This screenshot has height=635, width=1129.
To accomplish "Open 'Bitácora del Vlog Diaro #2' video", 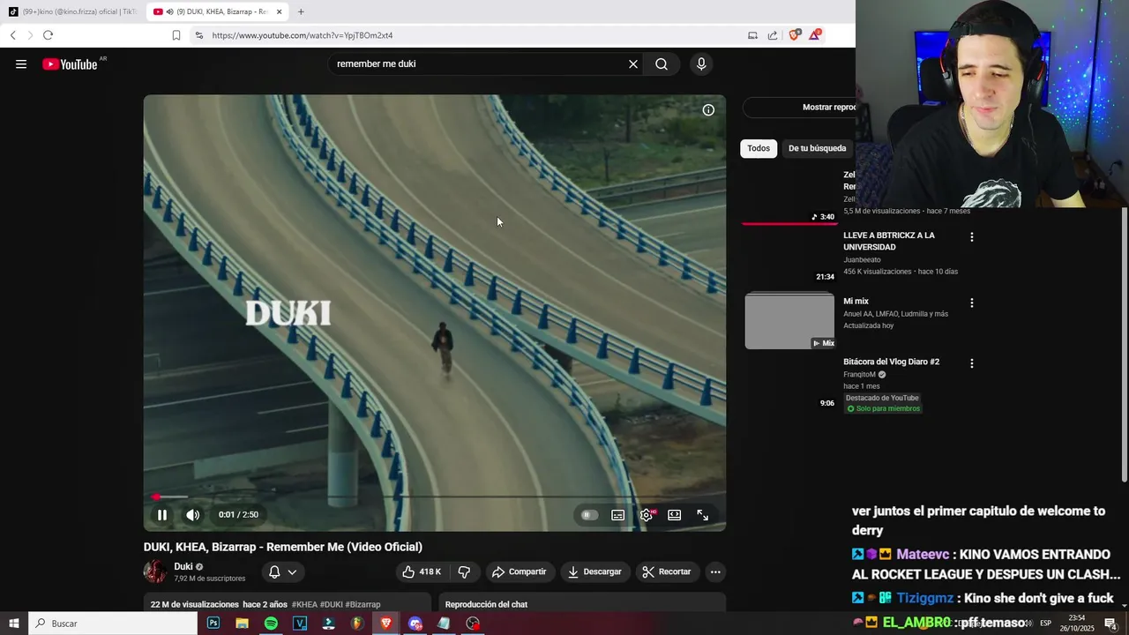I will click(x=891, y=362).
